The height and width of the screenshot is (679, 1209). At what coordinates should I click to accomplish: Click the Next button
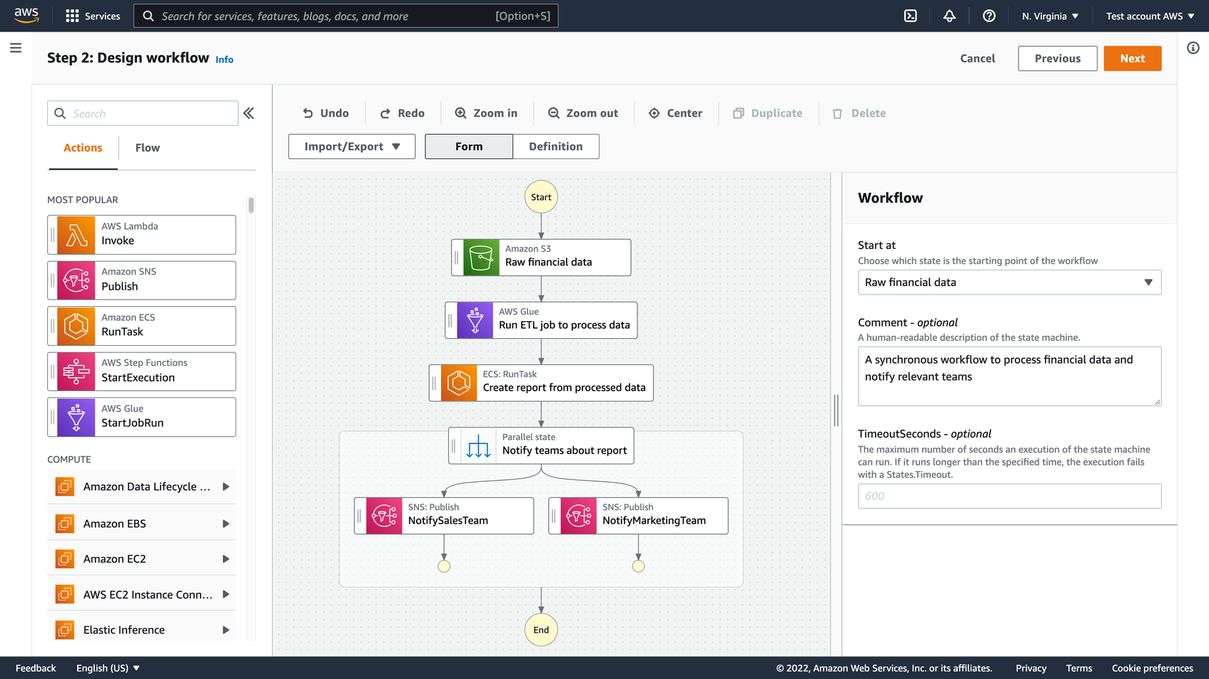click(1132, 58)
